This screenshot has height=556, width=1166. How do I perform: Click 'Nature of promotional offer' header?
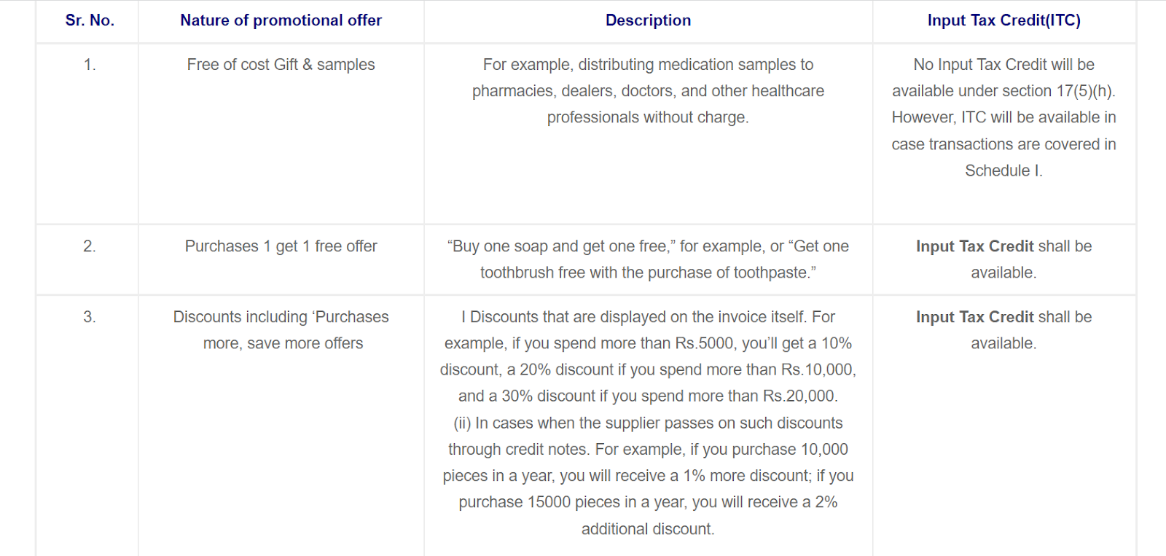(281, 20)
